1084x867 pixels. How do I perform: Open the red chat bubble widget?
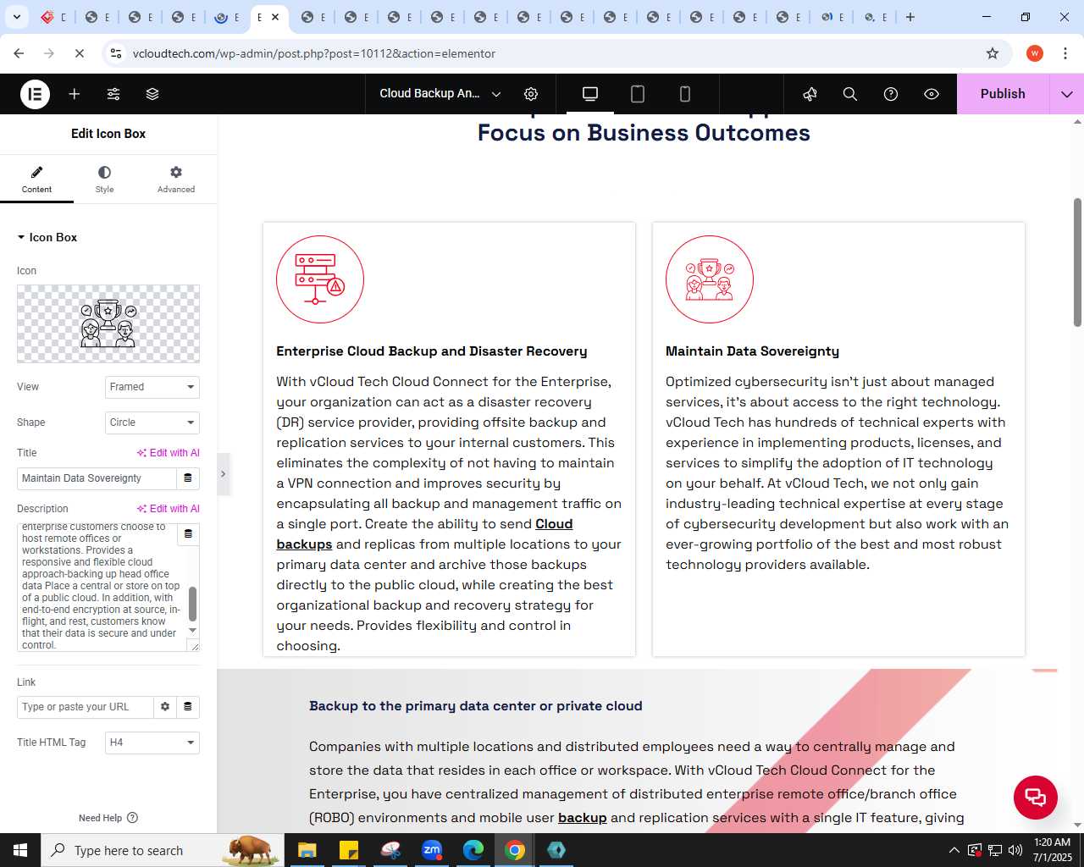(x=1036, y=798)
